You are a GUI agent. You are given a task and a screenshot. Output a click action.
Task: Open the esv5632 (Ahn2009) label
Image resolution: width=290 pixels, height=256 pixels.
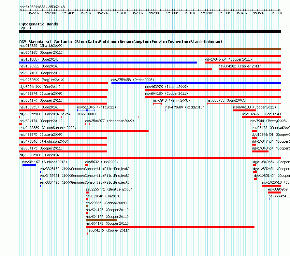click(x=102, y=162)
